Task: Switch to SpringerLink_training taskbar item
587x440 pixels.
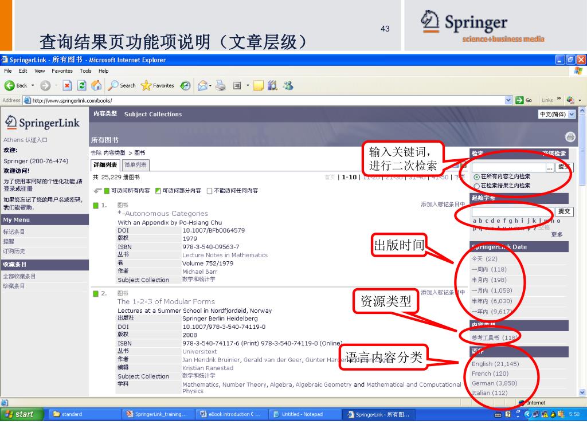Action: tap(159, 414)
